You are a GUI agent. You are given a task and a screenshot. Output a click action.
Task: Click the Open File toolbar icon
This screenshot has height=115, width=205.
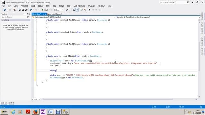pos(20,10)
